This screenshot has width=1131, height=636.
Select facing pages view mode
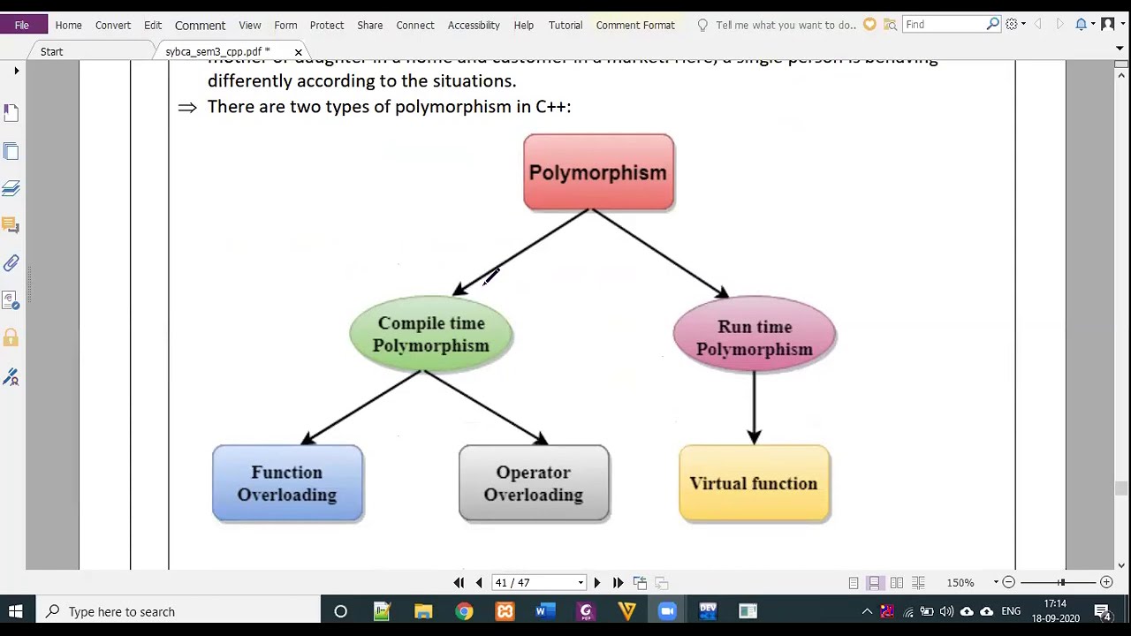[x=897, y=583]
